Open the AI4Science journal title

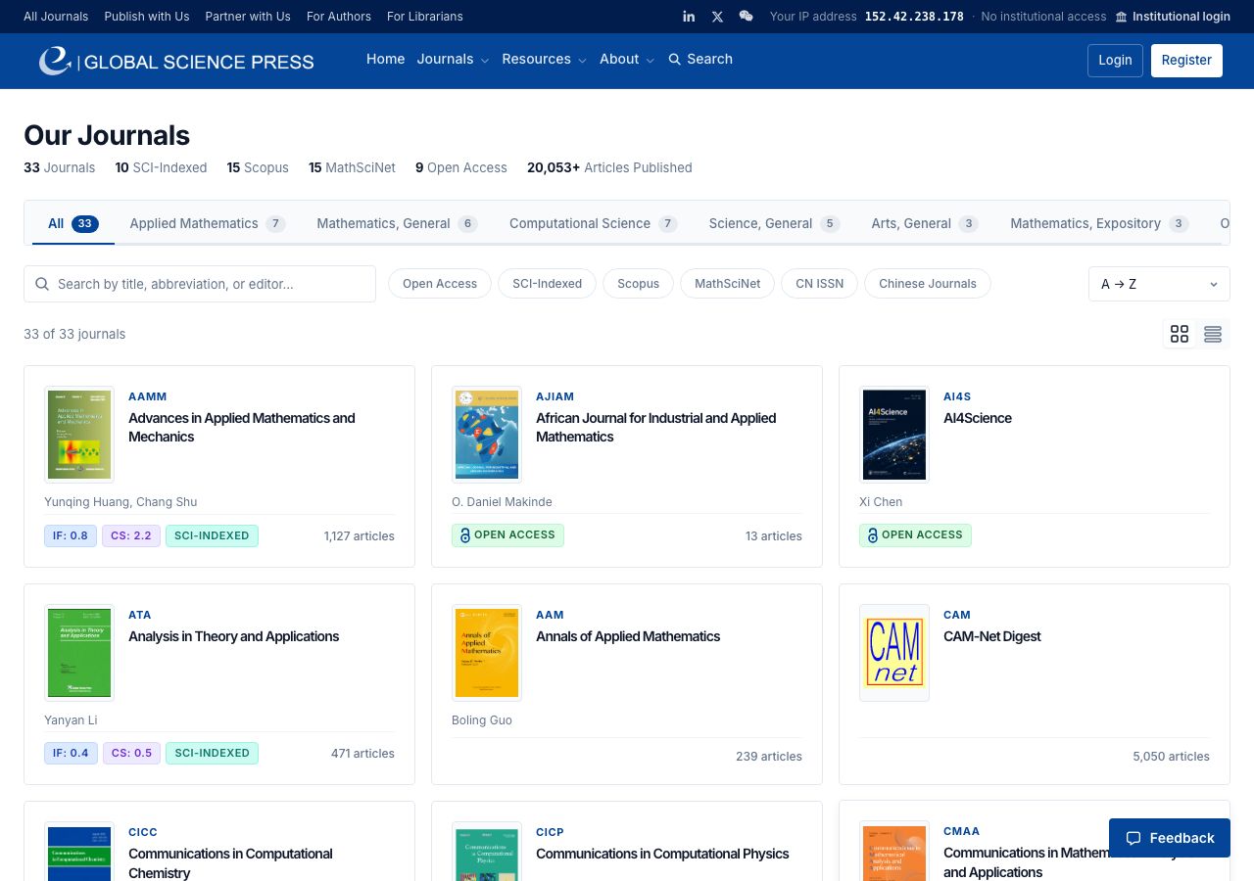[x=978, y=418]
